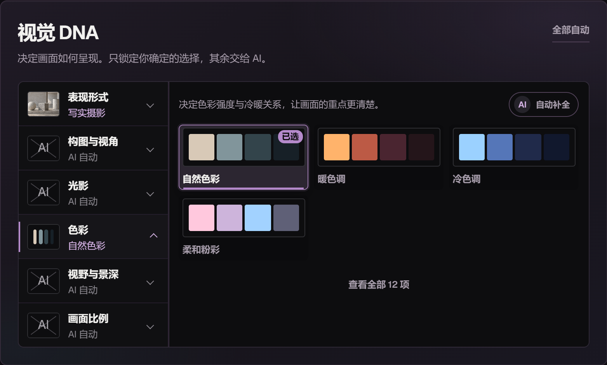Screen dimensions: 607x365
Task: Click the light blue swatch in 冷色调
Action: click(x=472, y=147)
